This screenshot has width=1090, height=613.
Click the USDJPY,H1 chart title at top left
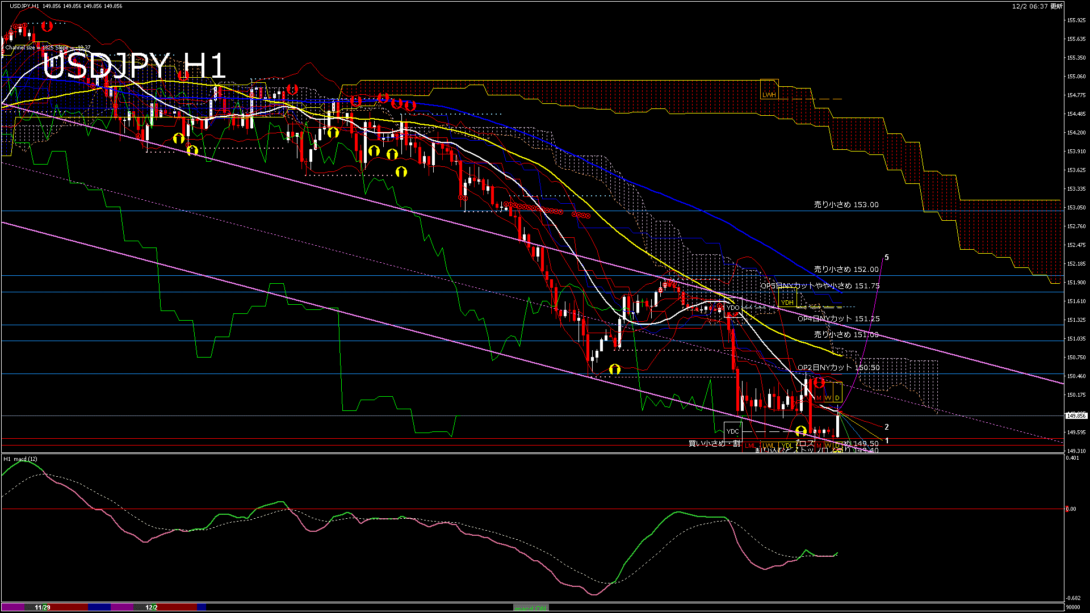(24, 6)
